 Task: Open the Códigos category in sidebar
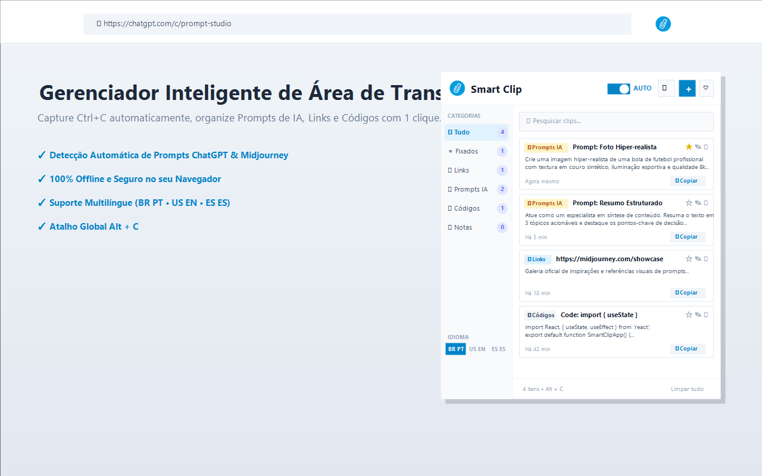(x=476, y=208)
